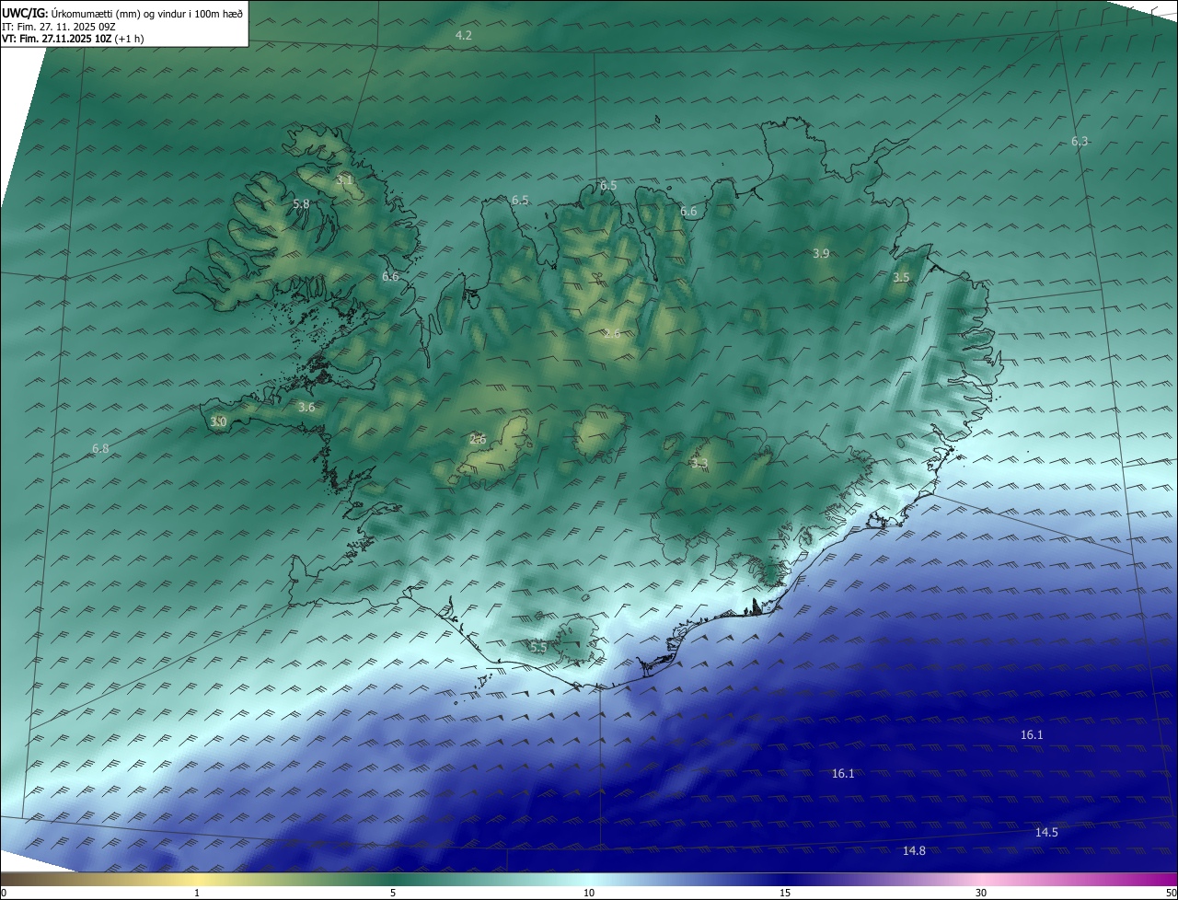Pick the pink color band above tick 30
This screenshot has width=1178, height=900.
pyautogui.click(x=981, y=879)
